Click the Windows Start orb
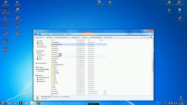The width and height of the screenshot is (187, 105). point(3,103)
